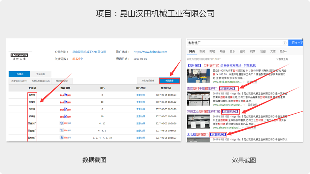This screenshot has height=174, width=310.
Task: Click Baidu logo in 铝棒锯 row timed 10:56:19
Action: [x=65, y=116]
